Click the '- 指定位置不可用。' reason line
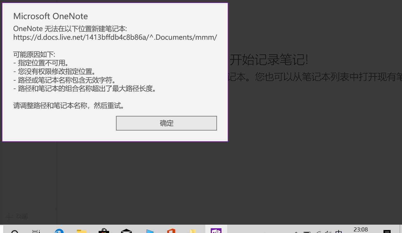Screen dimensions: 402x233 tap(41, 63)
